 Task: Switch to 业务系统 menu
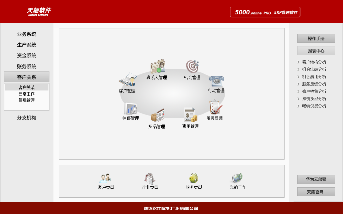click(x=27, y=34)
